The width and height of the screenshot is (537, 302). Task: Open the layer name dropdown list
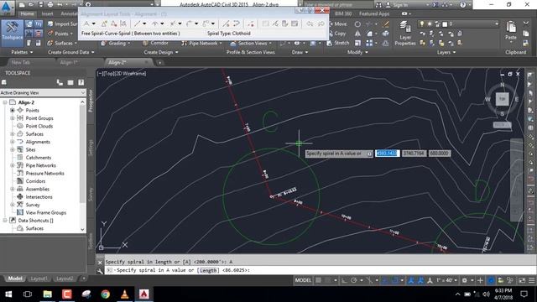click(496, 24)
